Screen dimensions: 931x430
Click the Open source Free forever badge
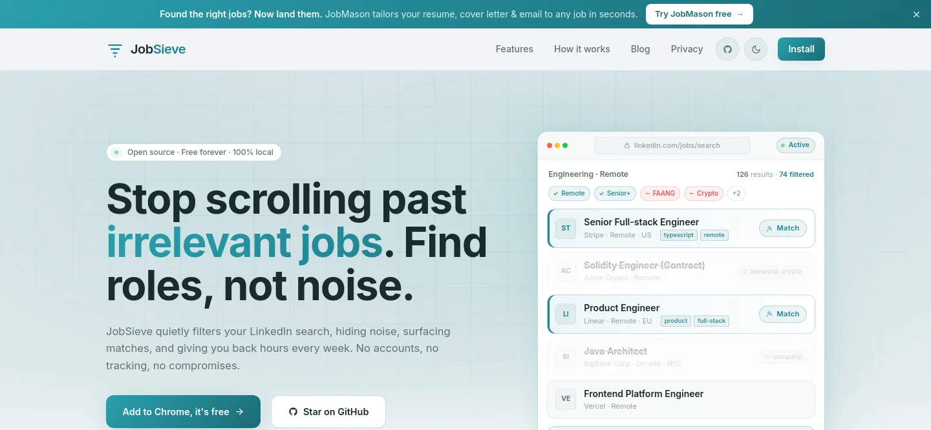coord(194,152)
